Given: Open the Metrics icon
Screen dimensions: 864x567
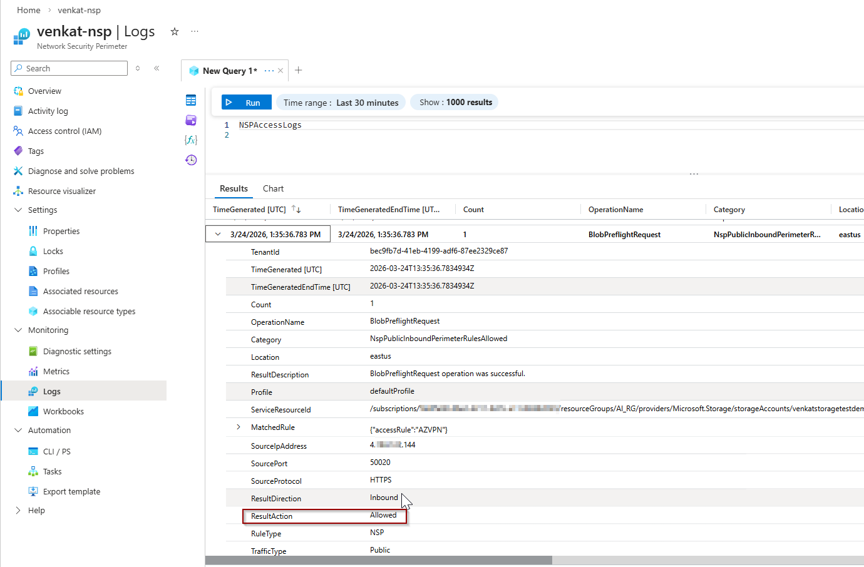Looking at the screenshot, I should (x=33, y=372).
